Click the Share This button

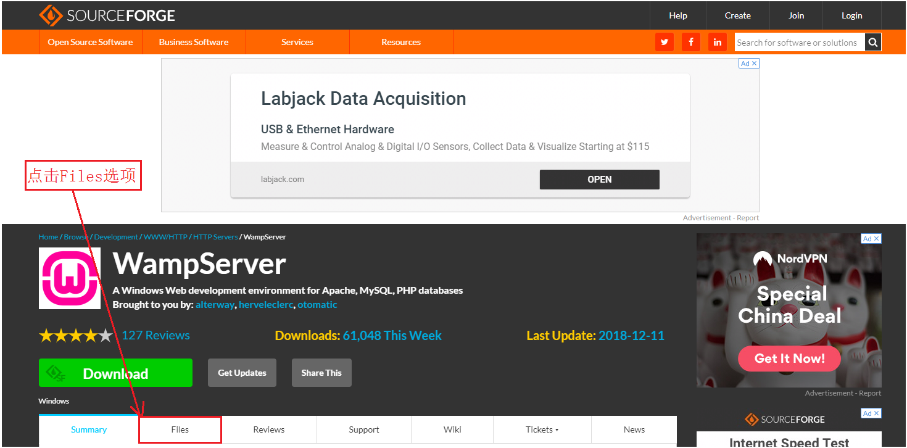[x=321, y=373]
